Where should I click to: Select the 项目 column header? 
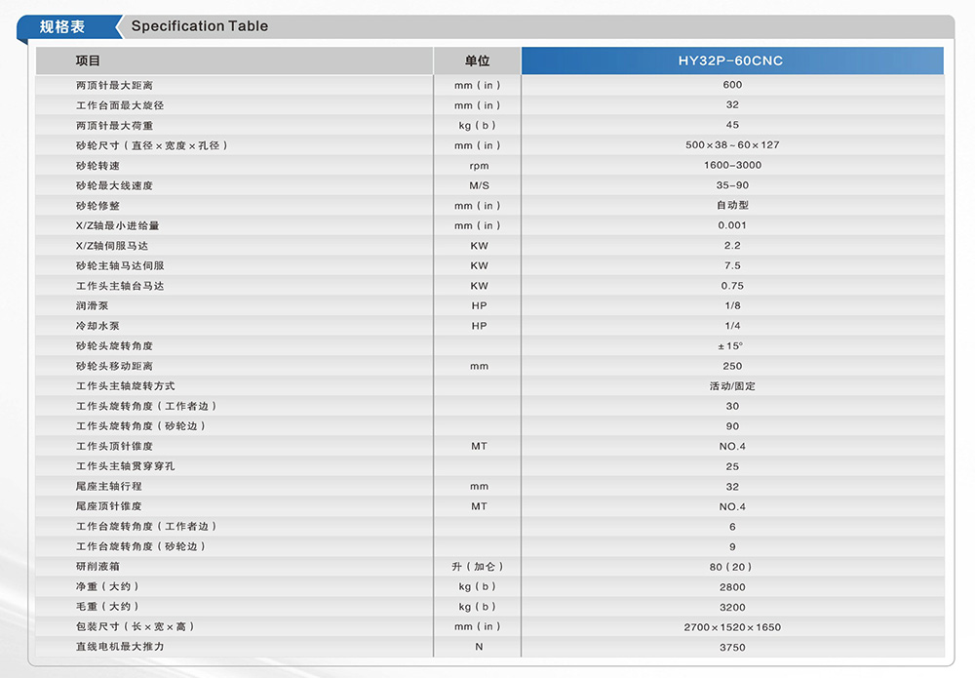pos(88,60)
